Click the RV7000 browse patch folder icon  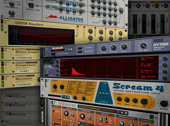[x=69, y=49]
